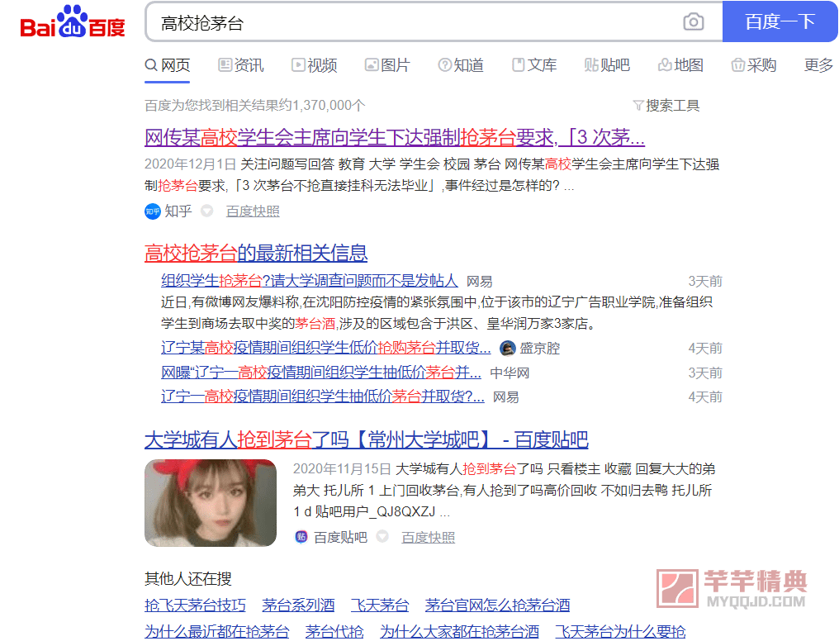Image resolution: width=839 pixels, height=641 pixels.
Task: Click the 知乎 source name
Action: (x=178, y=211)
